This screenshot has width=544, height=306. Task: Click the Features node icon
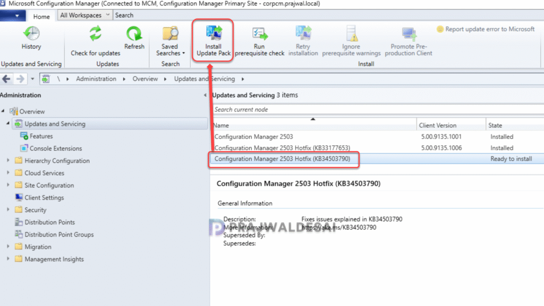24,136
